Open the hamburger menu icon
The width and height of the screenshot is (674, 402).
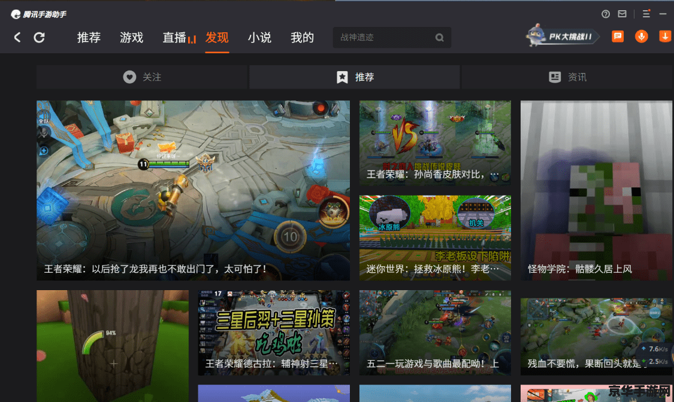[x=646, y=14]
